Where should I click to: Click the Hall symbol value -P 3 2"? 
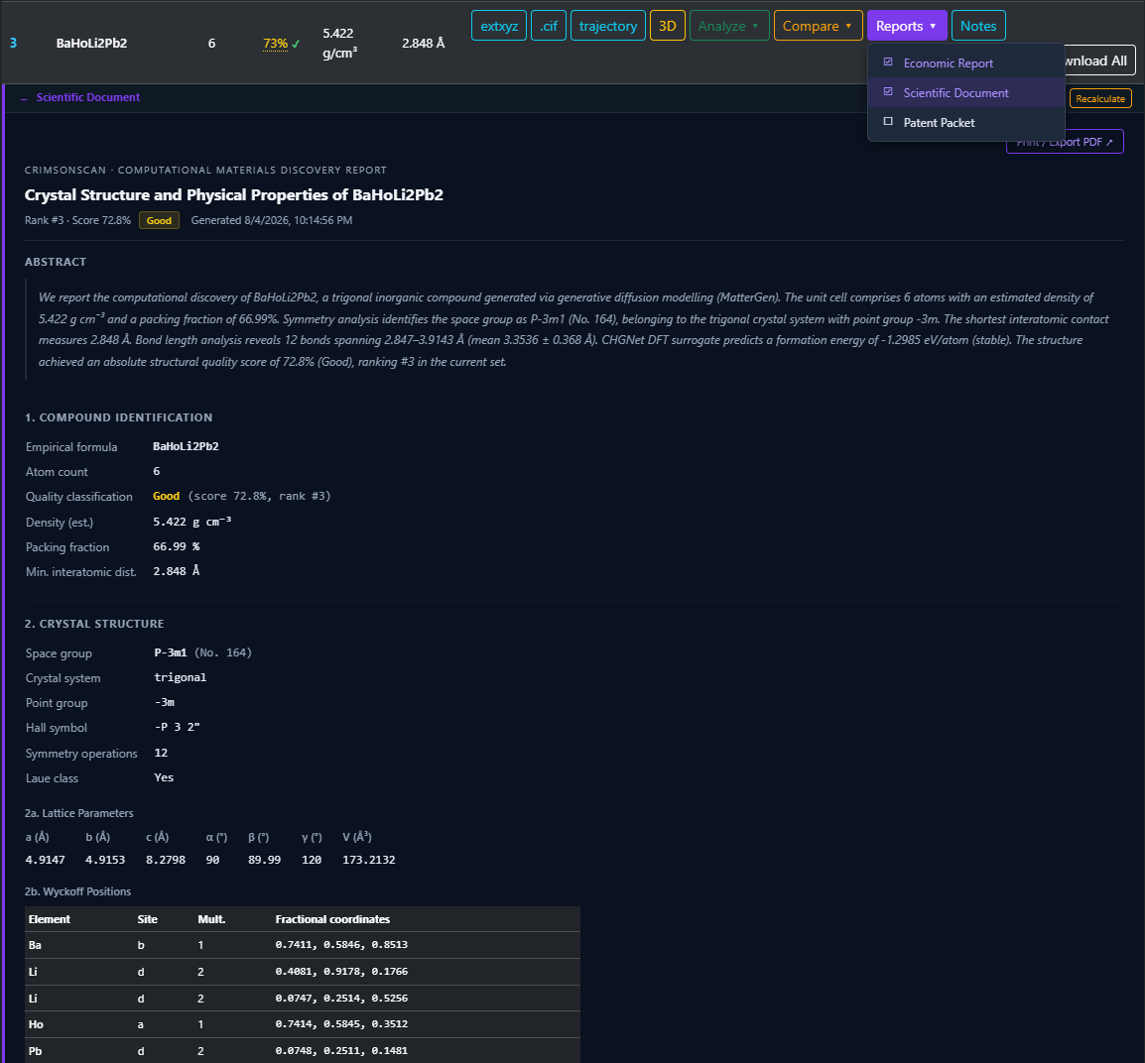pyautogui.click(x=178, y=728)
